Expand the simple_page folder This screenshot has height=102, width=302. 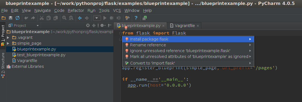(8, 43)
